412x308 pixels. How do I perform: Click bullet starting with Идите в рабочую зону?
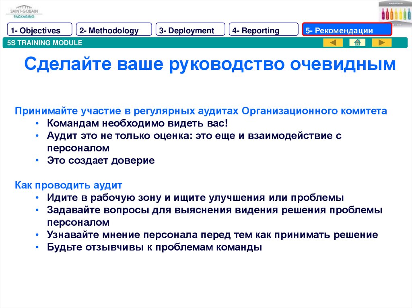[195, 198]
